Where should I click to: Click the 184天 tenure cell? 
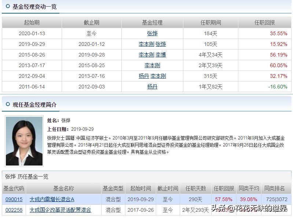[210, 33]
